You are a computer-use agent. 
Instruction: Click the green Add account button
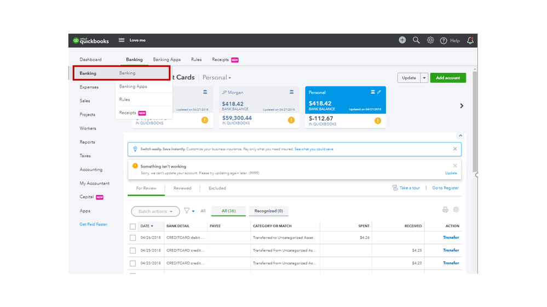[x=448, y=78]
